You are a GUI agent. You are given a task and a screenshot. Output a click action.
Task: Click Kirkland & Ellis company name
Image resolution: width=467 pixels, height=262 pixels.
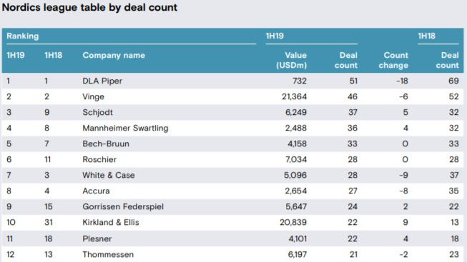tap(111, 223)
